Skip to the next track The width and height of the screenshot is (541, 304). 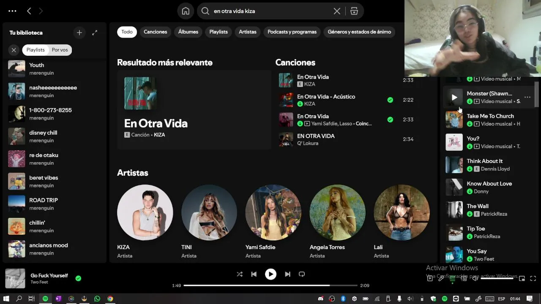(x=287, y=274)
